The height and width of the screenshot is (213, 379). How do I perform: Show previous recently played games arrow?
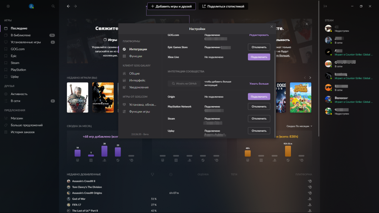point(305,78)
